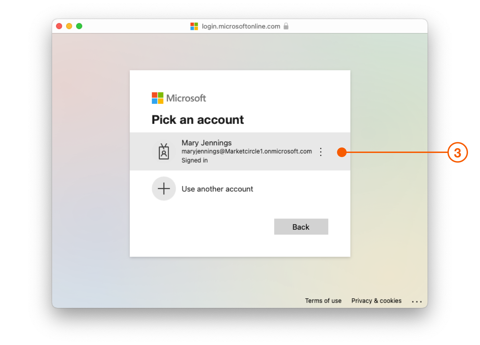
Task: Open the Privacy & cookies link
Action: 376,301
